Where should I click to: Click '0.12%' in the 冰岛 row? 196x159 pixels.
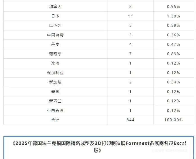tap(173, 63)
